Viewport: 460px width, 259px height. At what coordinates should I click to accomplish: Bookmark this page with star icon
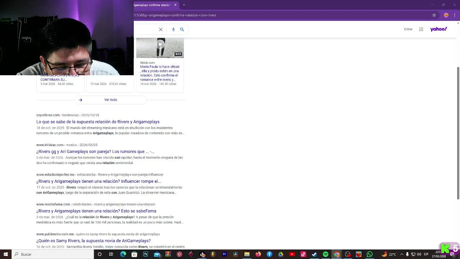coord(434,15)
